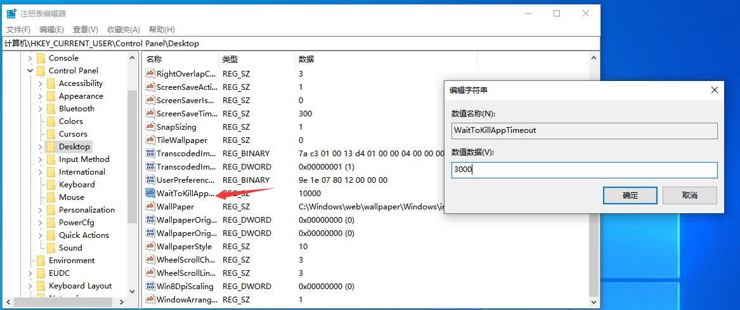Click the WaitToKillAppTimeout string value icon
The height and width of the screenshot is (310, 740).
150,194
